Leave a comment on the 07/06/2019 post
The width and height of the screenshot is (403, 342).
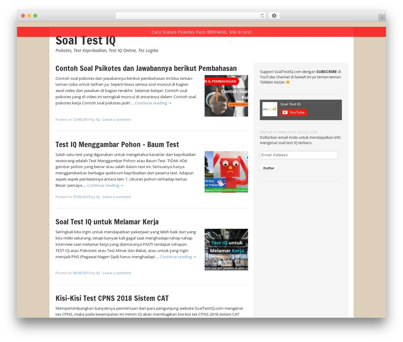pyautogui.click(x=116, y=197)
